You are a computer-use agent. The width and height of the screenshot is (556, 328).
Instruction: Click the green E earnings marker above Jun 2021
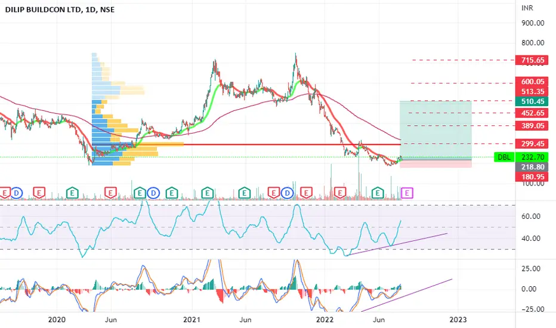[244, 193]
